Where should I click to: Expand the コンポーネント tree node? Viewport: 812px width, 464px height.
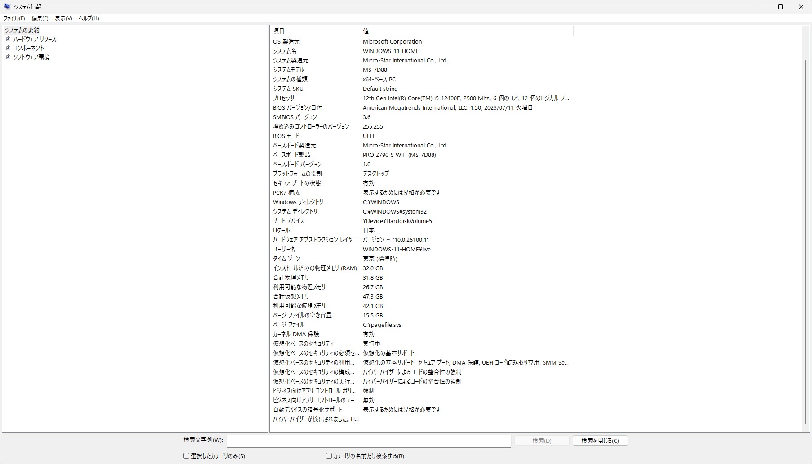click(8, 48)
